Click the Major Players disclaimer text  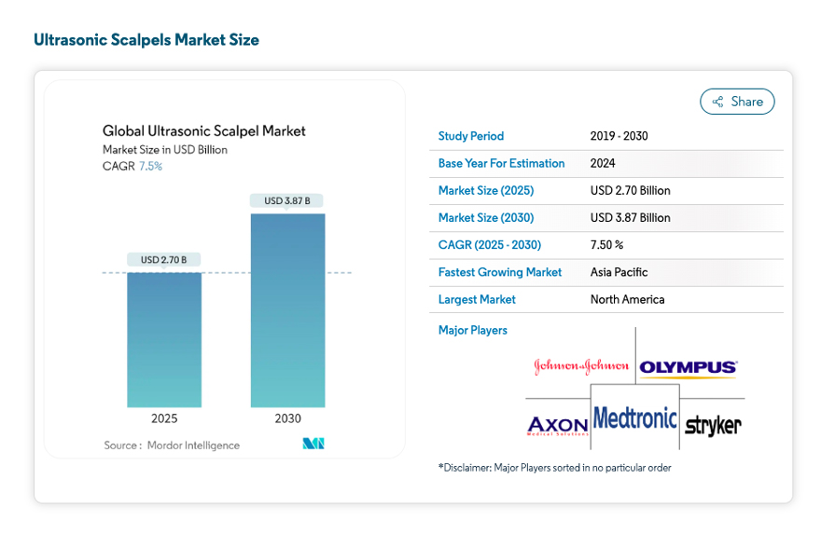coord(554,468)
